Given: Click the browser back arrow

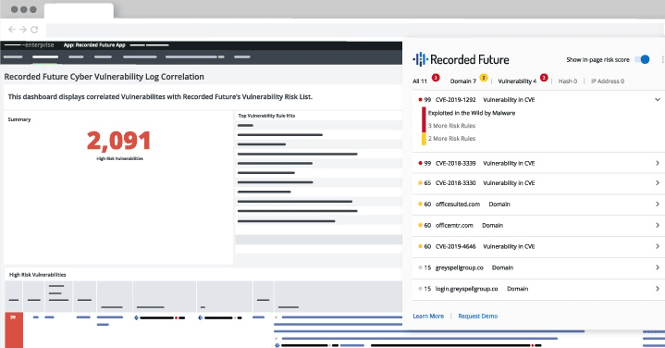Looking at the screenshot, I should 11,30.
